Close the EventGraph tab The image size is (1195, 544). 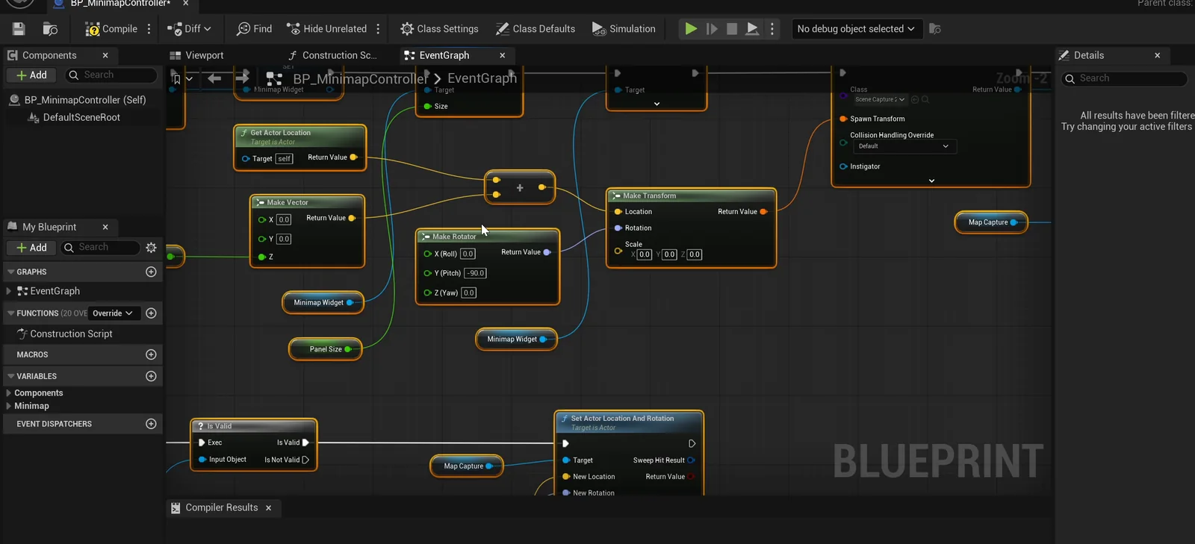pyautogui.click(x=503, y=55)
